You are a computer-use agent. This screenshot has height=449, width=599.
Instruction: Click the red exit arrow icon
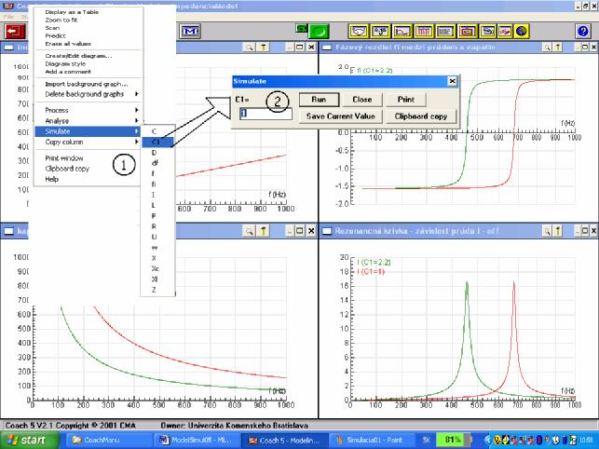tap(15, 31)
